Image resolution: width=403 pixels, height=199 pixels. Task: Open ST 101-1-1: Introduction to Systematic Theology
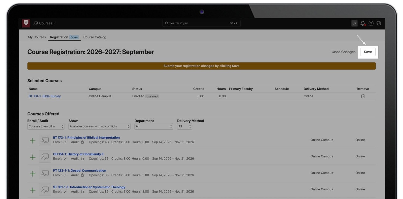(89, 187)
